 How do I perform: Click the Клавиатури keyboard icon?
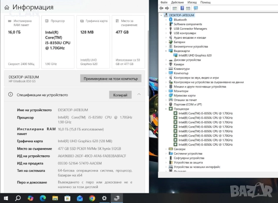tap(171, 69)
